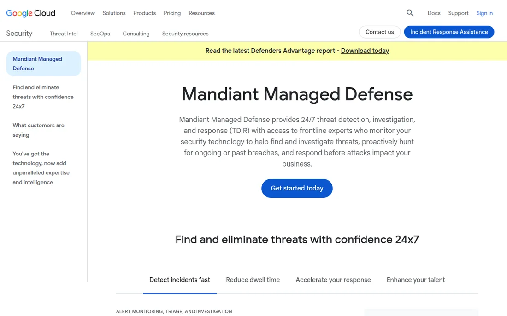The width and height of the screenshot is (507, 316).
Task: Open the Resources menu
Action: (x=201, y=13)
